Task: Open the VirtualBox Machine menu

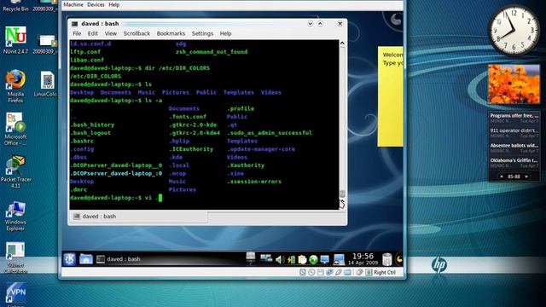Action: 73,4
